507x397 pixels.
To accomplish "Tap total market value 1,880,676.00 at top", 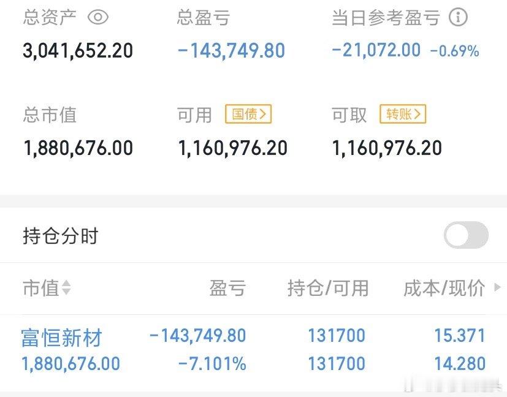I will pyautogui.click(x=78, y=148).
